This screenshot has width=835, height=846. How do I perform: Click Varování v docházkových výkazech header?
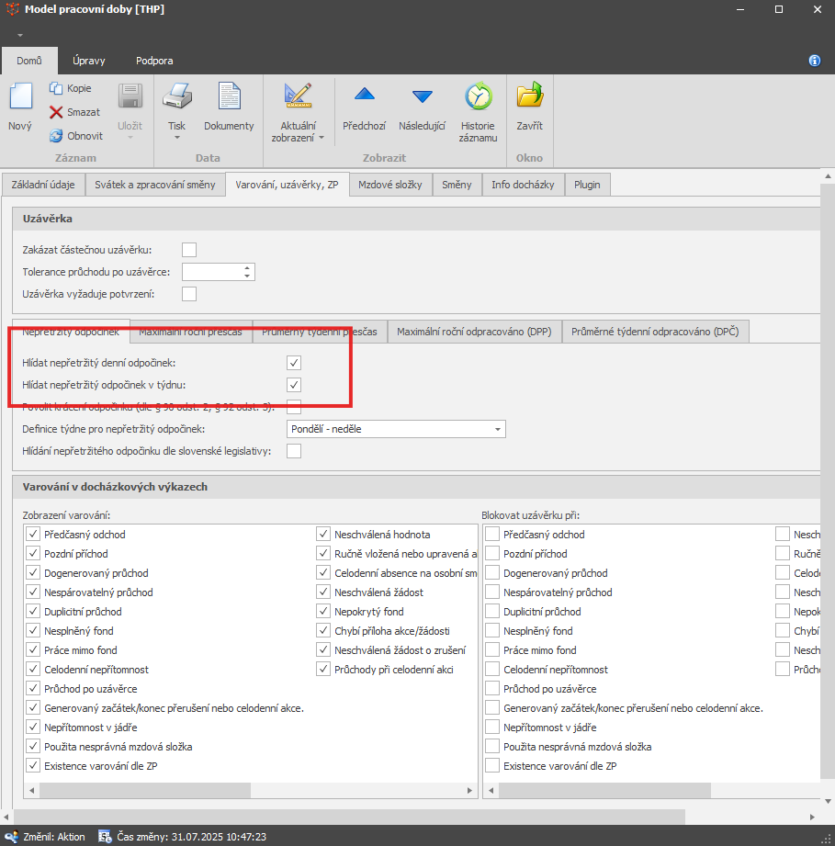[x=416, y=487]
